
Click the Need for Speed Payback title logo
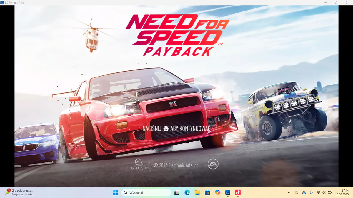(x=177, y=35)
